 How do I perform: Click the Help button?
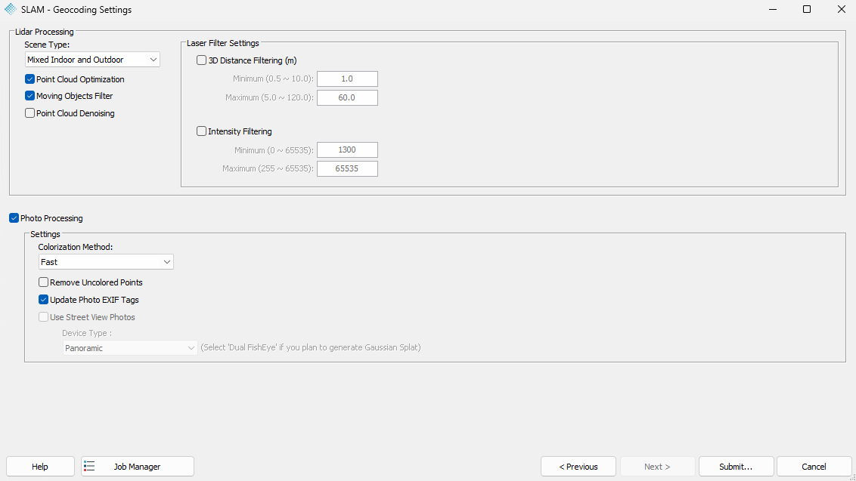(x=40, y=467)
